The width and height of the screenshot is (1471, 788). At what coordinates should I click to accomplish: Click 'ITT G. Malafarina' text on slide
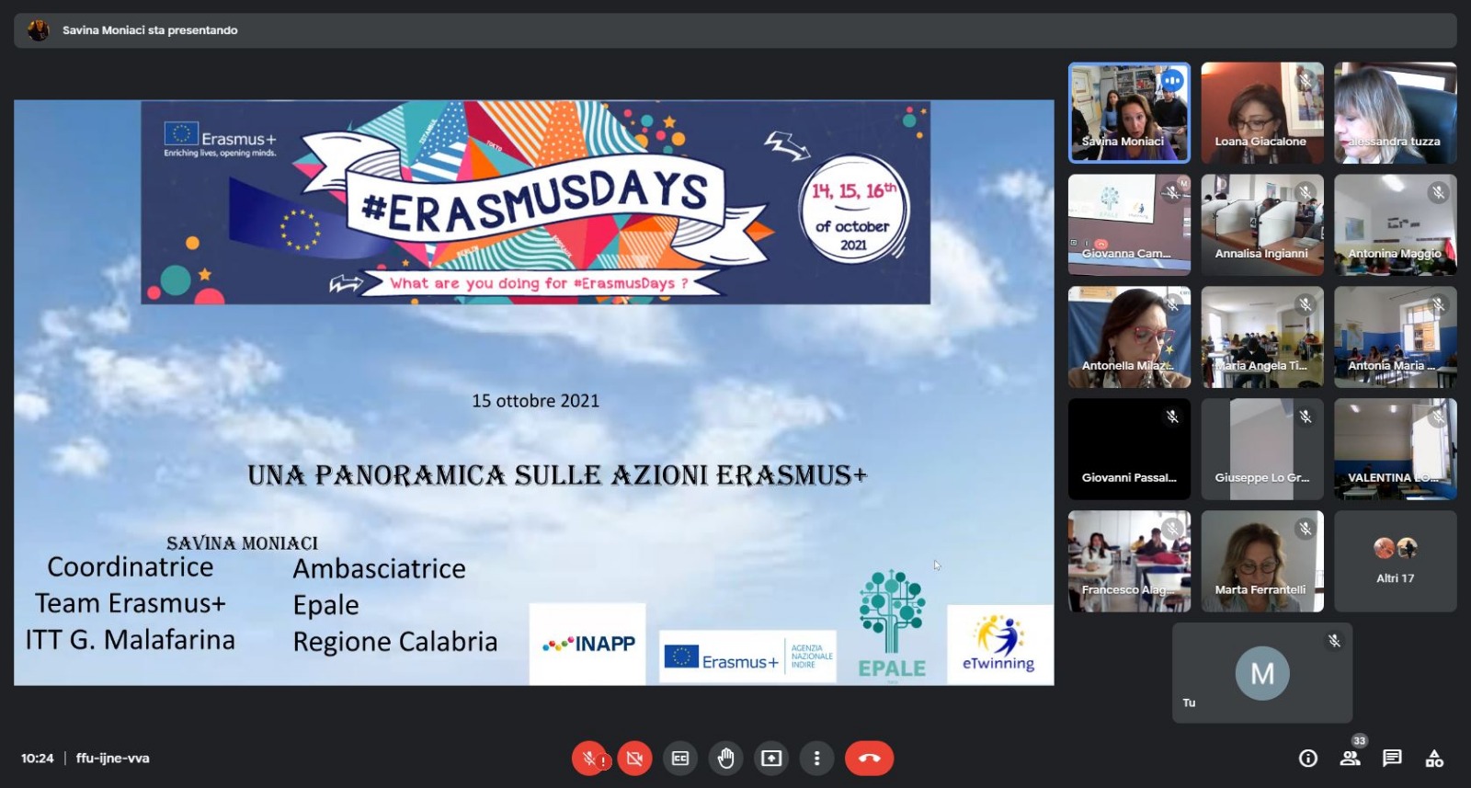pos(131,640)
